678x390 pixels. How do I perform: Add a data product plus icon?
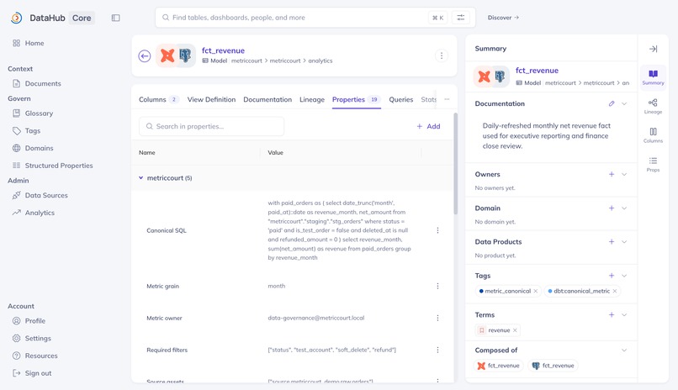[612, 242]
